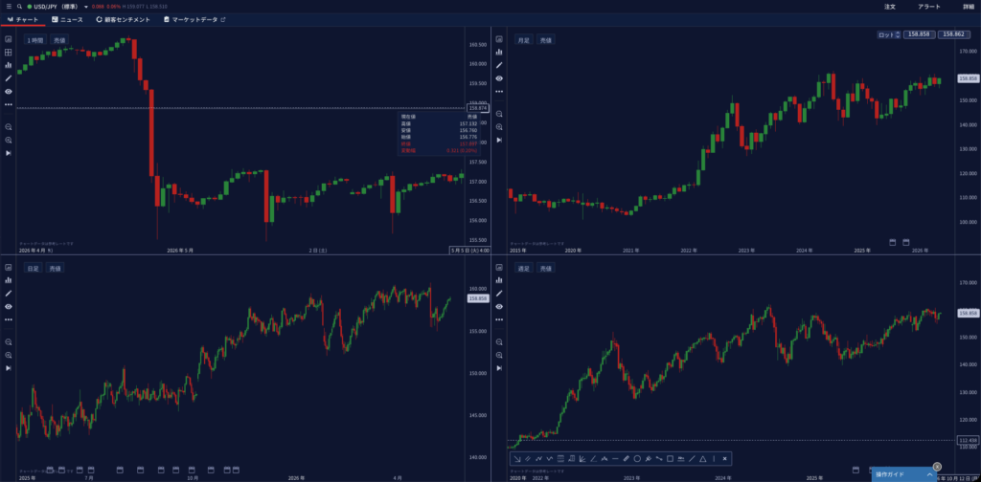Open more options dots in 月足 chart
The image size is (981, 482).
click(499, 91)
